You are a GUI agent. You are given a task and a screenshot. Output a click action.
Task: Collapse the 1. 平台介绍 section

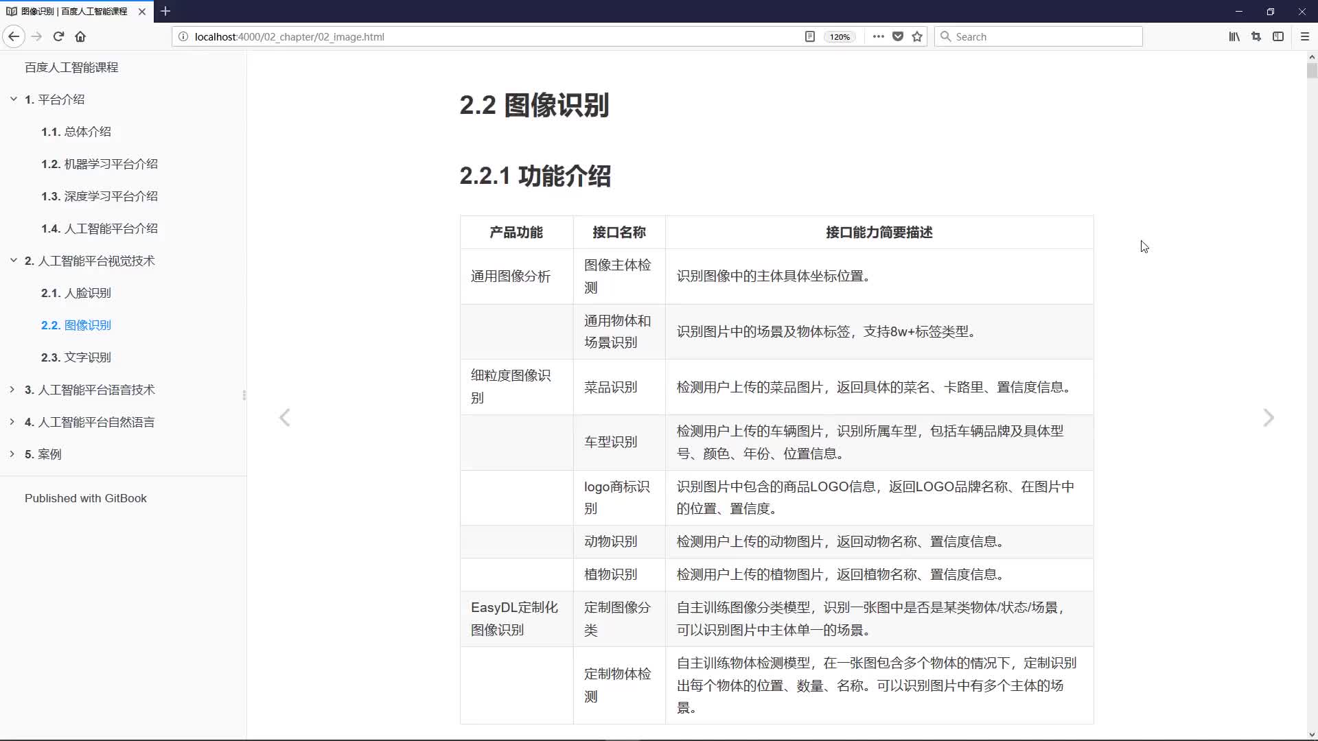[x=13, y=99]
